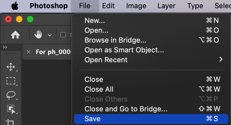Open the Apple menu
Image resolution: width=231 pixels, height=125 pixels.
pos(15,6)
